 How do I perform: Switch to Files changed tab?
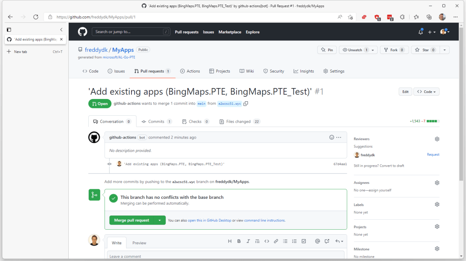click(x=239, y=122)
